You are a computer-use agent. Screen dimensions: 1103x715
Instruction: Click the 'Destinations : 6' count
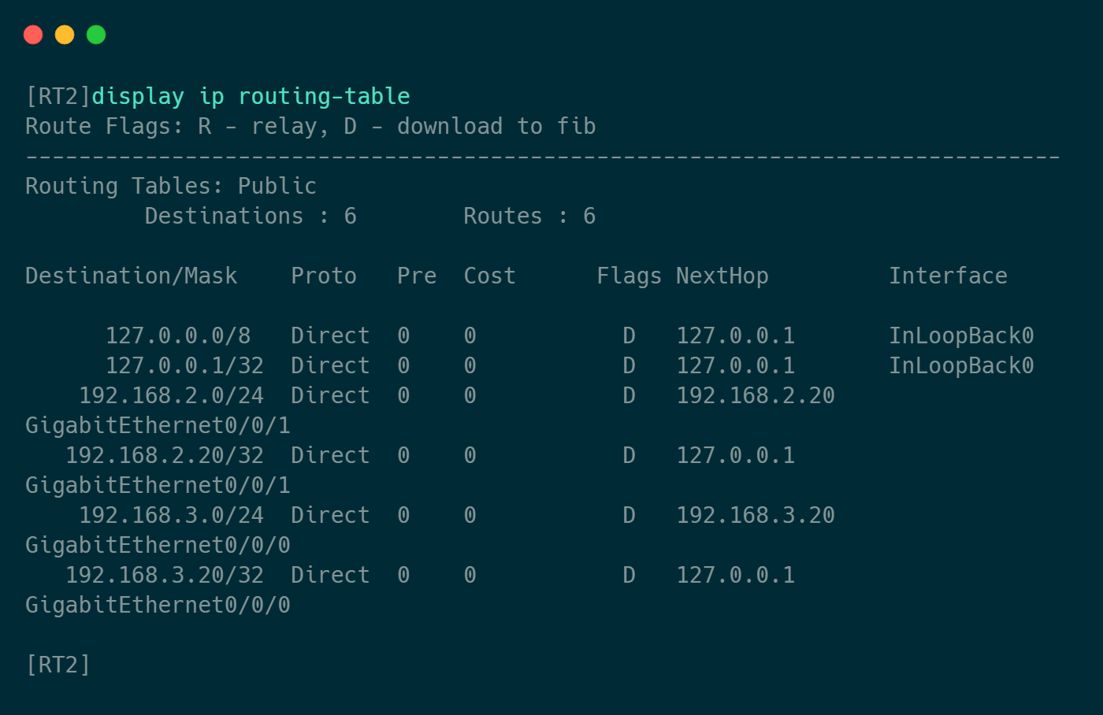click(x=251, y=216)
